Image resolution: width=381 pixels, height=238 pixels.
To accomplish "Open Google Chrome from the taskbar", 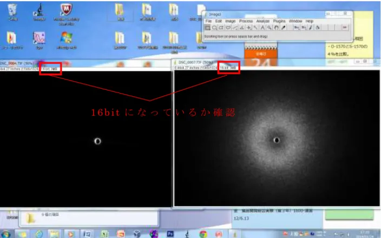I will point(203,234).
